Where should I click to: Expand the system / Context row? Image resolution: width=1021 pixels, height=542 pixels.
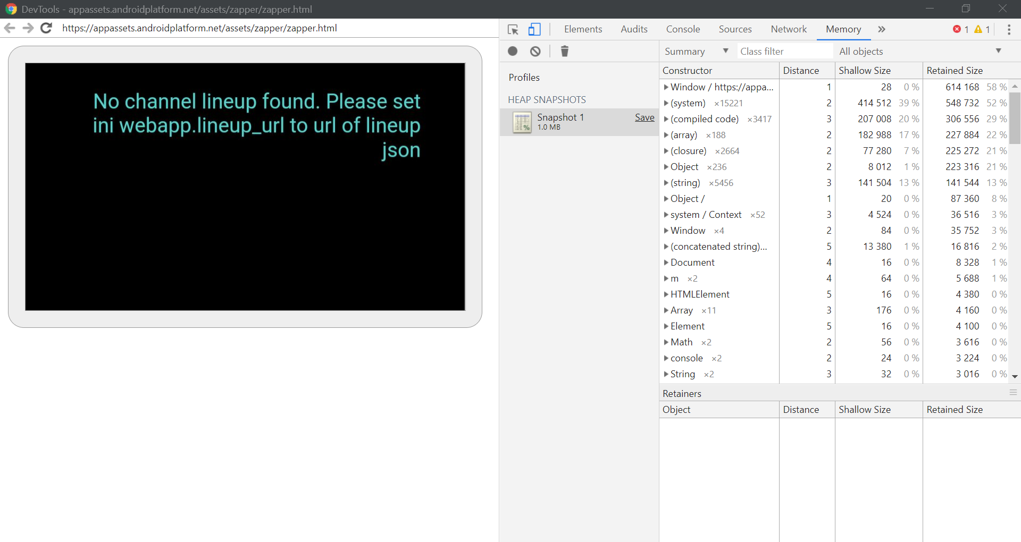(666, 215)
